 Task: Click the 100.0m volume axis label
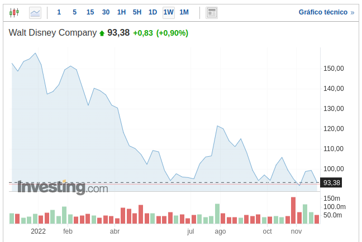point(335,207)
